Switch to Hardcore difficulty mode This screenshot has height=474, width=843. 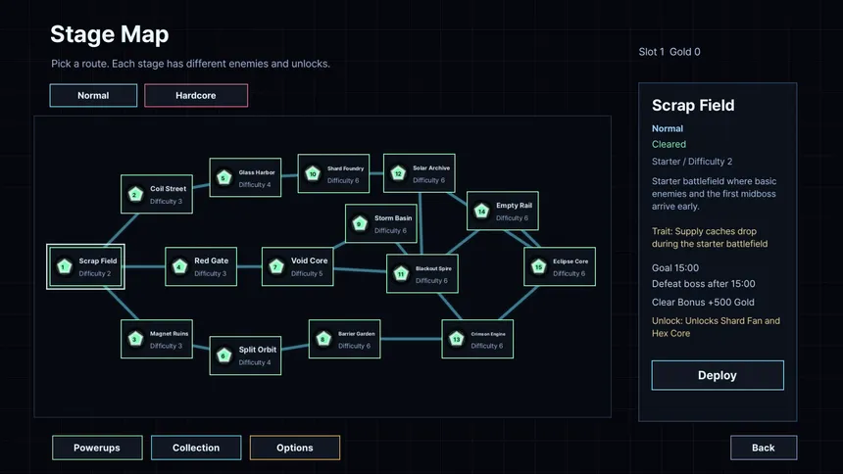tap(196, 96)
